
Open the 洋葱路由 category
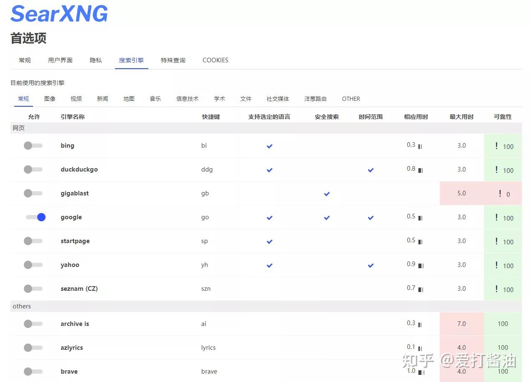[x=315, y=99]
